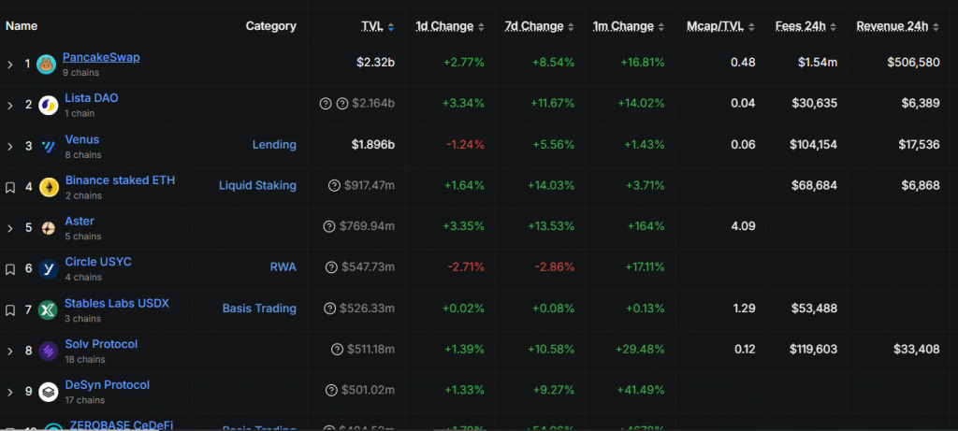This screenshot has width=958, height=431.
Task: Open the PancakeSwap protocol link
Action: (x=101, y=57)
